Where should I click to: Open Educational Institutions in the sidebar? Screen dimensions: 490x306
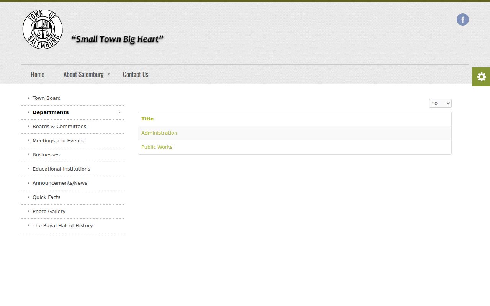(61, 169)
